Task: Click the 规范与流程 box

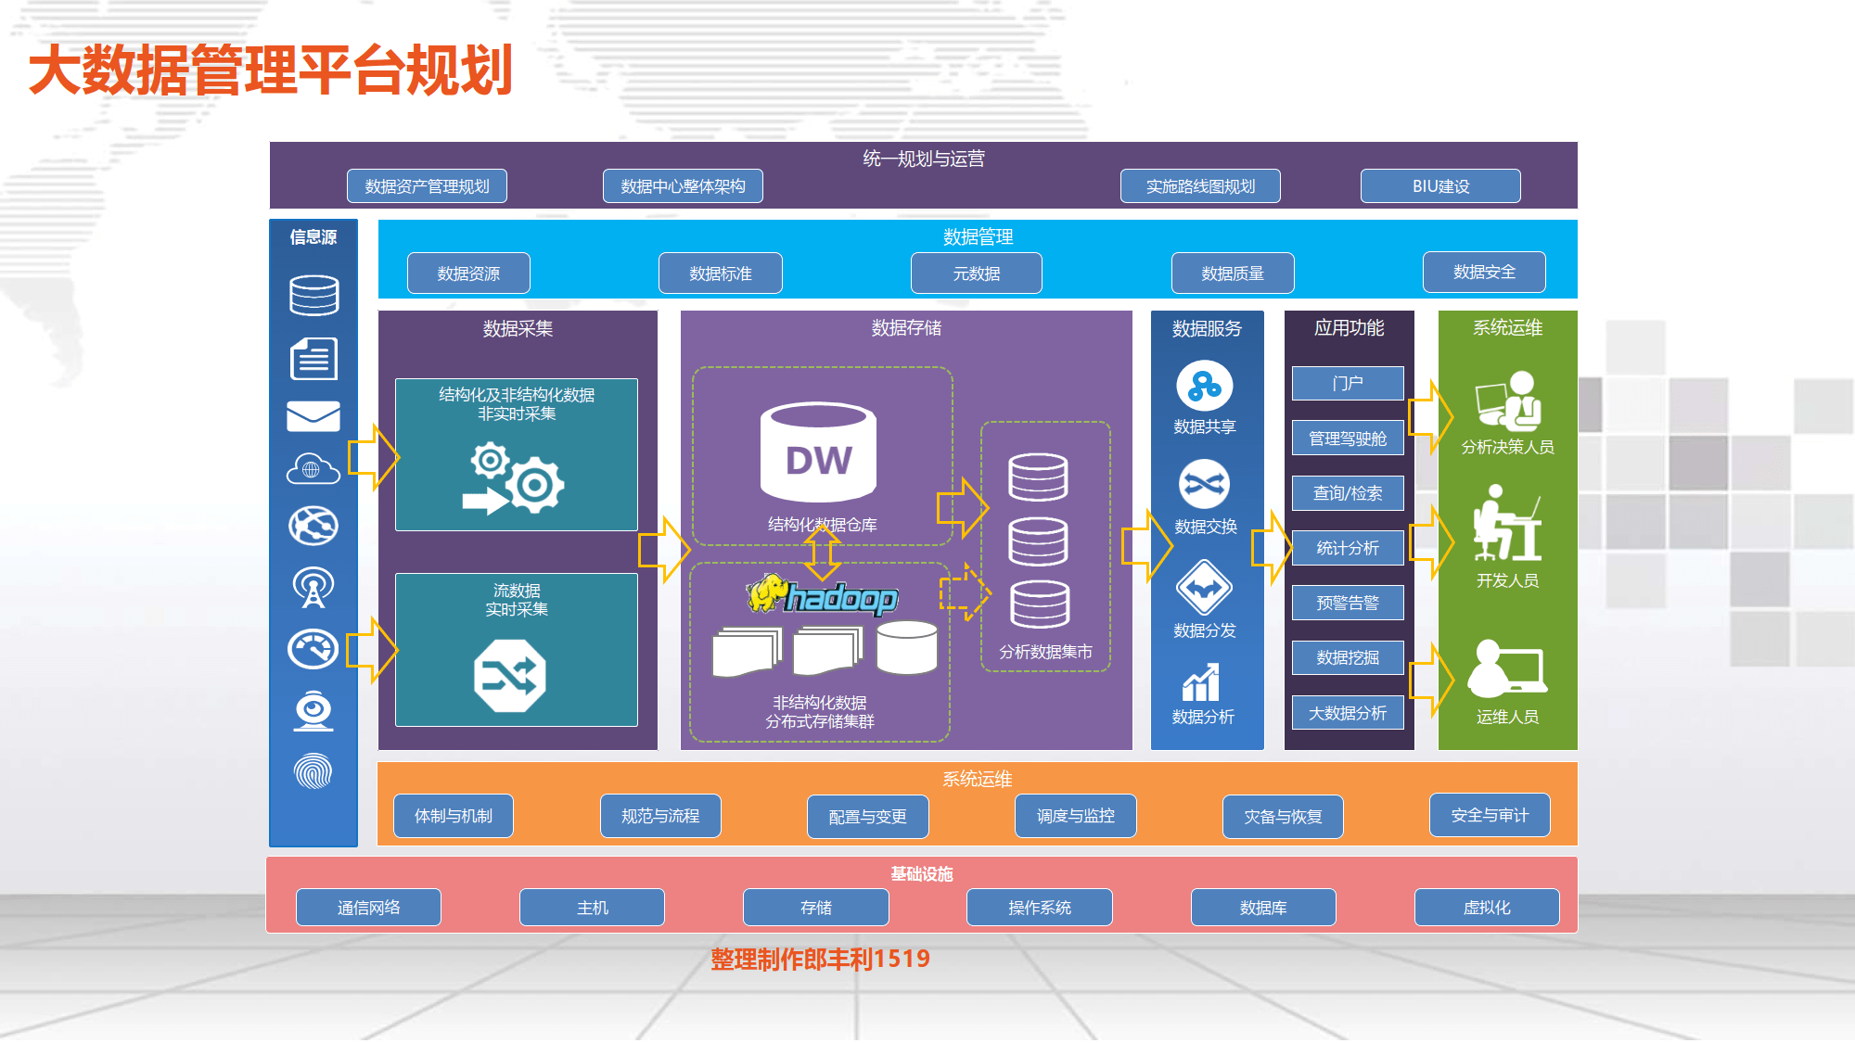Action: pyautogui.click(x=660, y=816)
